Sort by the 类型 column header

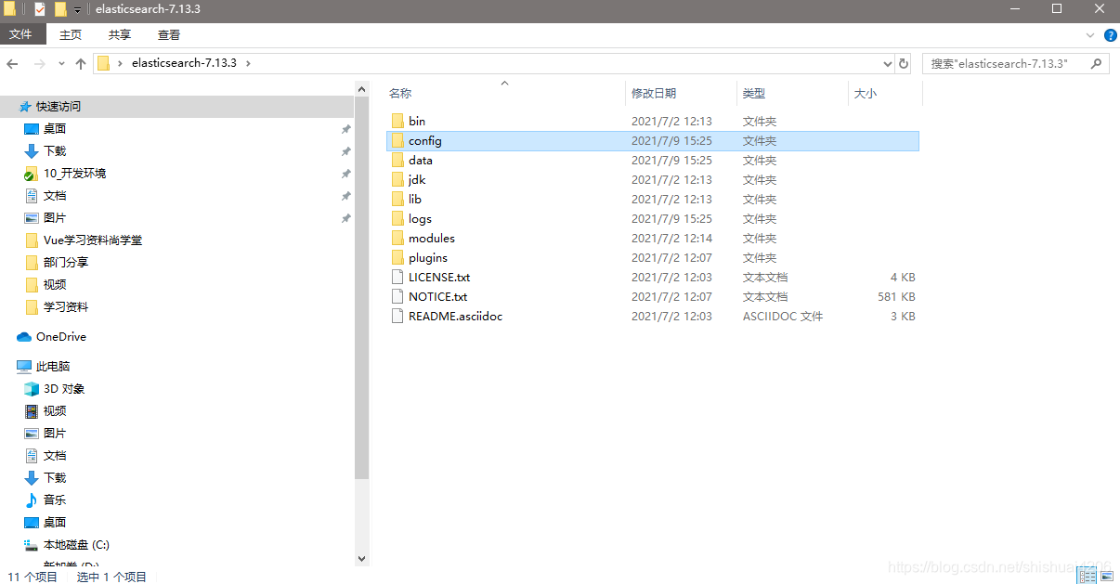pos(792,93)
